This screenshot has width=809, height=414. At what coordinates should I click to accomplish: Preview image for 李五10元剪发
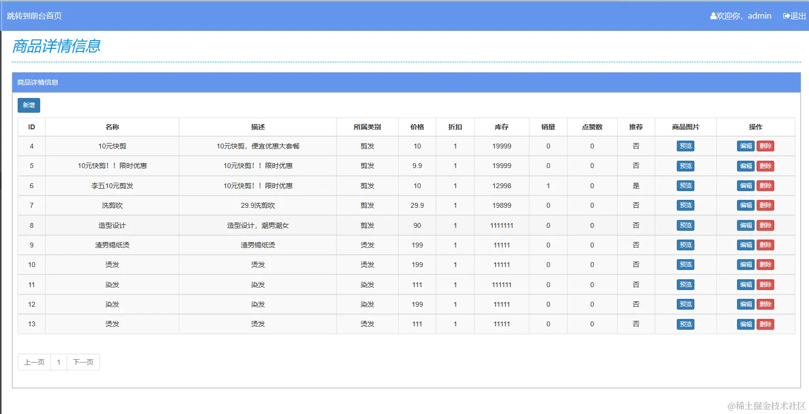click(686, 186)
